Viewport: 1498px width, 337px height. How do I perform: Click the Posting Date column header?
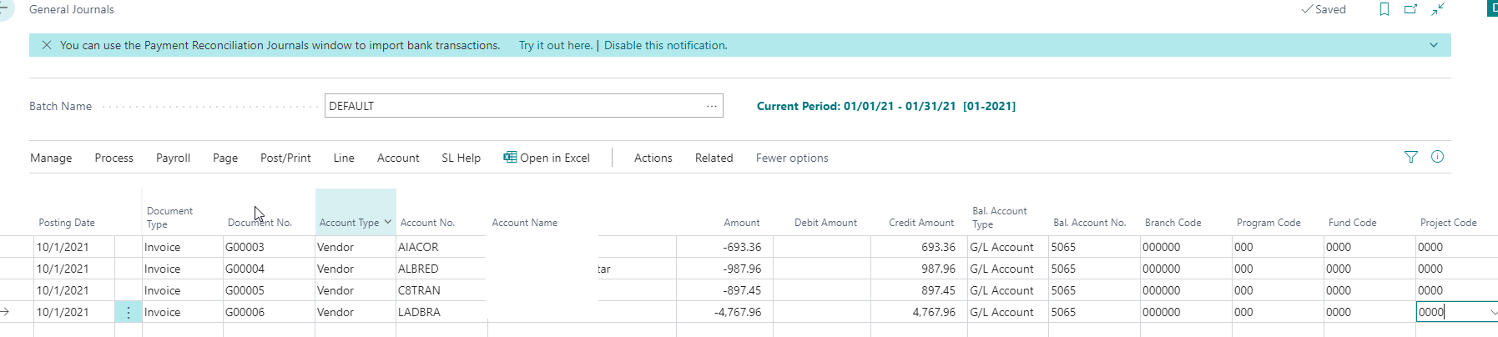67,223
